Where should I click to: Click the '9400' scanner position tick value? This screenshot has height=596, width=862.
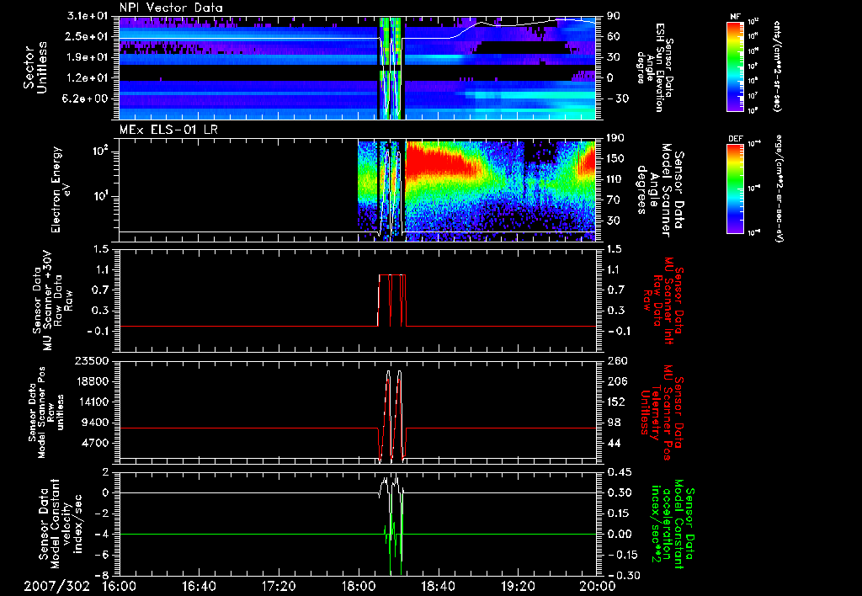point(95,423)
